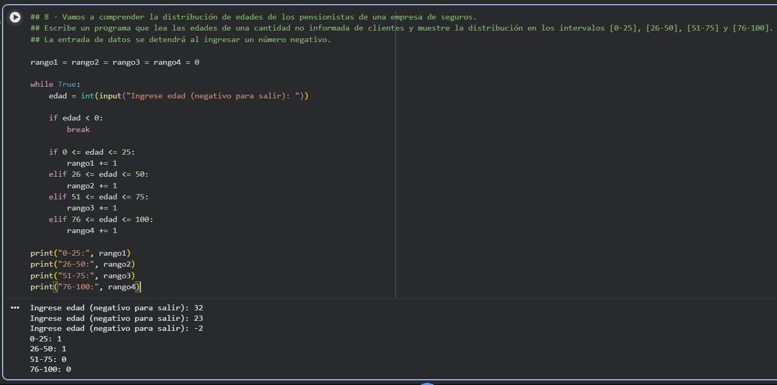This screenshot has height=385, width=777.
Task: Place cursor at end of print "76-100:" line
Action: click(141, 287)
